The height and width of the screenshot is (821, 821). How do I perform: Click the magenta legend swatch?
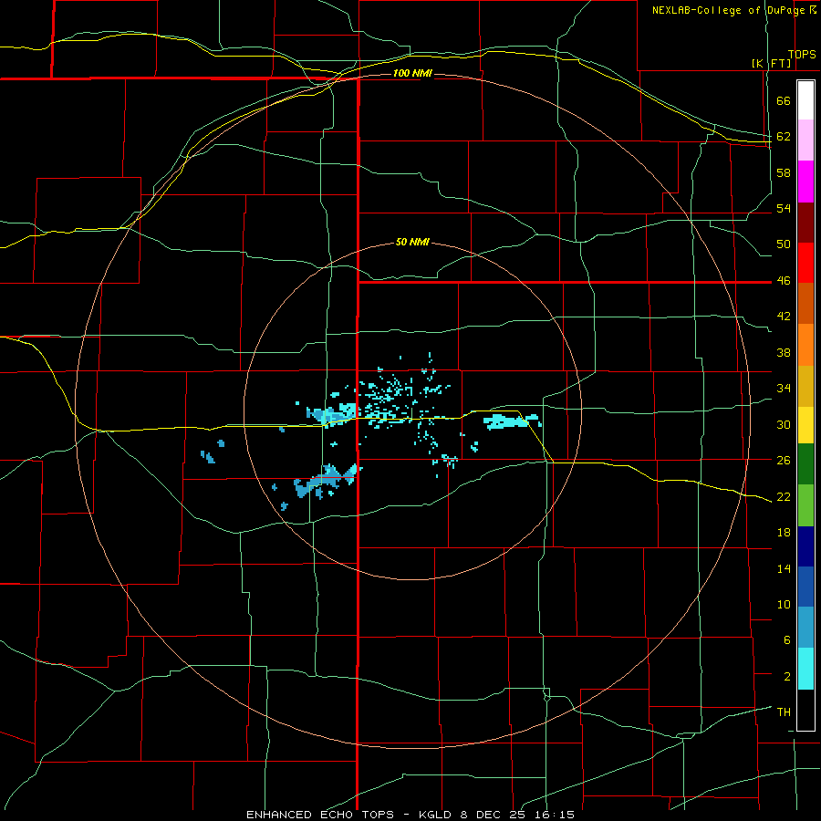click(x=805, y=182)
